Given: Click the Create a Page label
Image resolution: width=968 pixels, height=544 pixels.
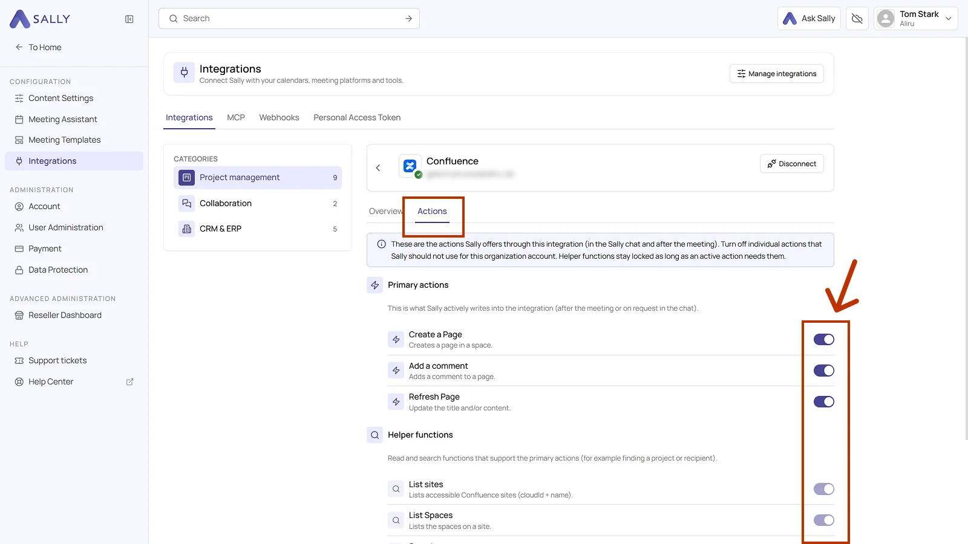Looking at the screenshot, I should coord(436,335).
